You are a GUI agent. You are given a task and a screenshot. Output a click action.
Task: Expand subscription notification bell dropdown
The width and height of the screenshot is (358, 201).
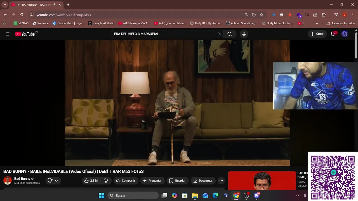click(53, 181)
